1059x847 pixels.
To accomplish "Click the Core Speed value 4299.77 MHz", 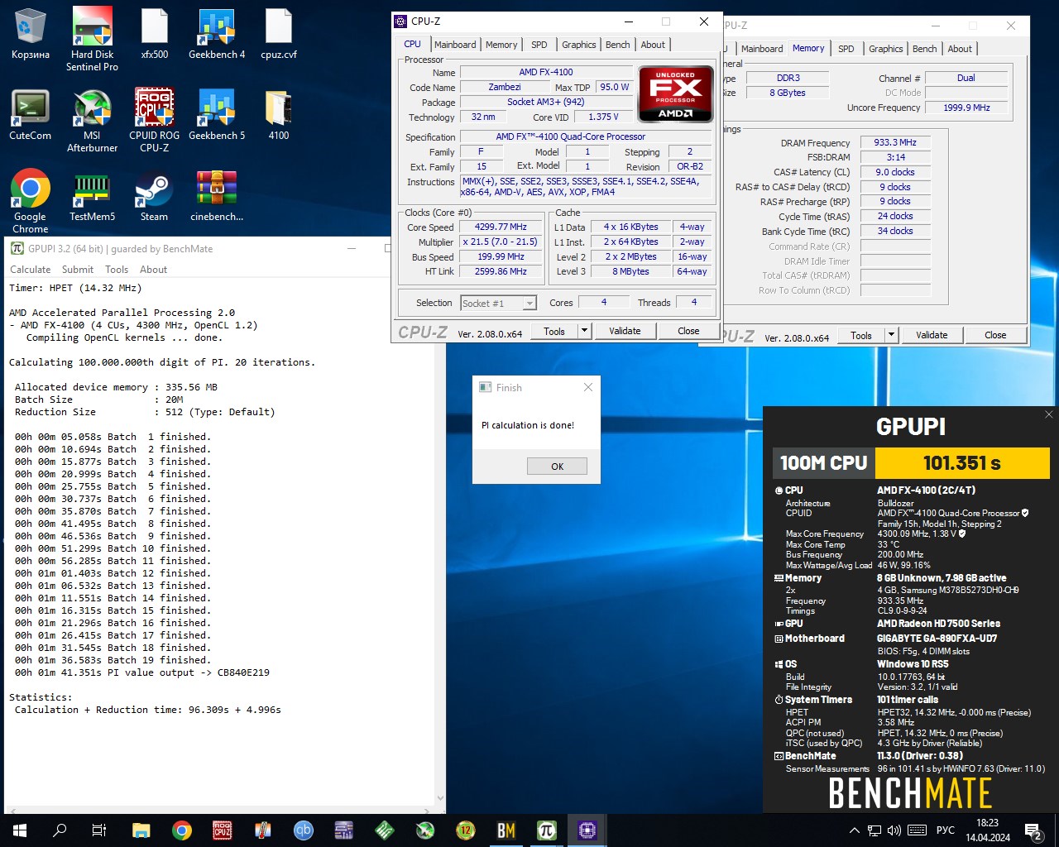I will click(501, 227).
